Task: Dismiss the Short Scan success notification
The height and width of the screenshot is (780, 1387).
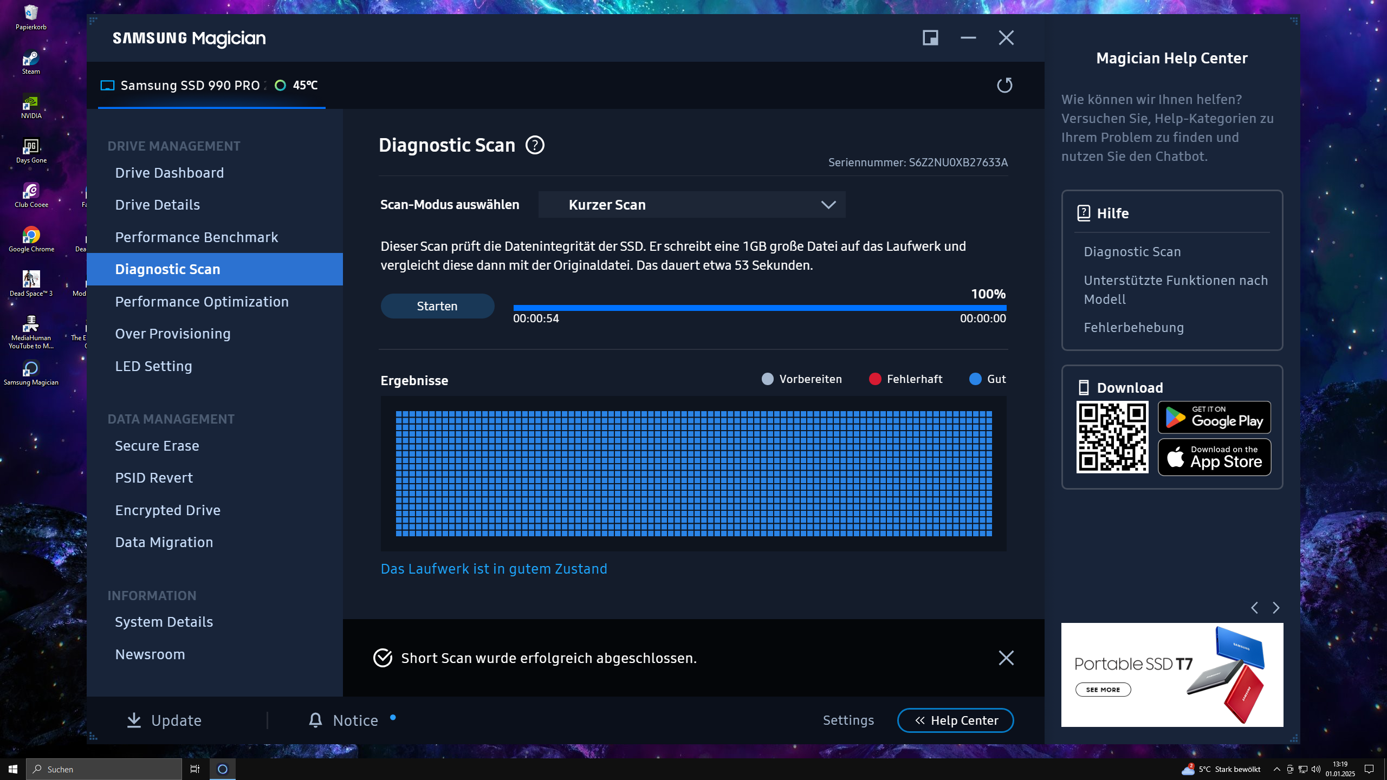Action: coord(1006,658)
